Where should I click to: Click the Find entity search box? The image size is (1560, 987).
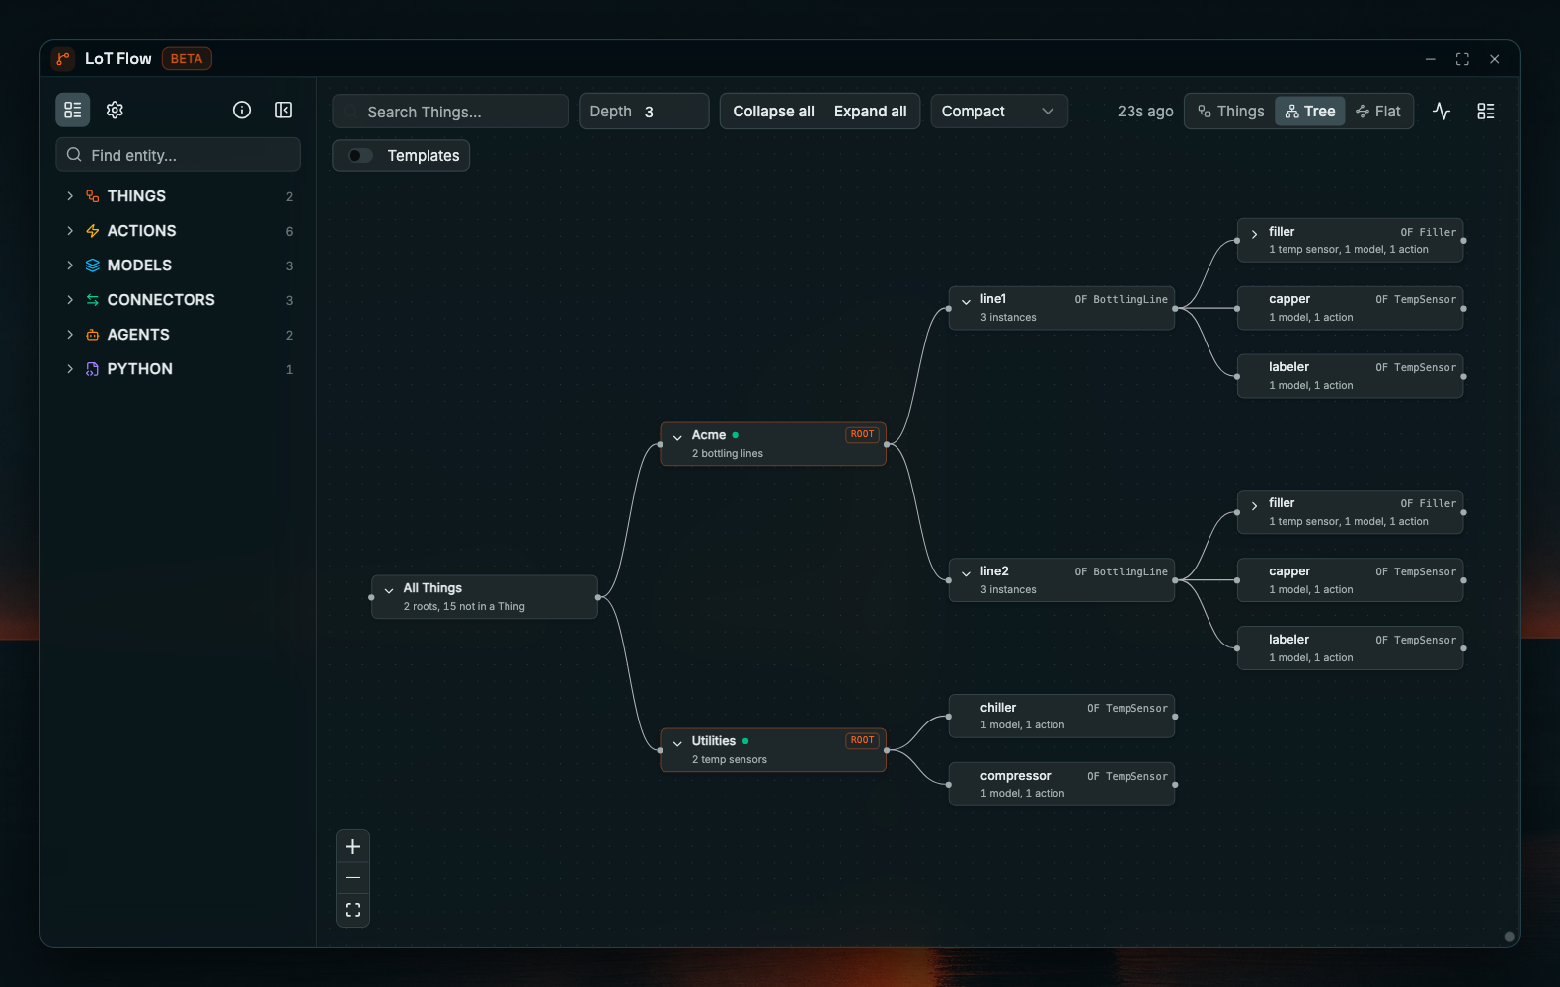pyautogui.click(x=178, y=155)
